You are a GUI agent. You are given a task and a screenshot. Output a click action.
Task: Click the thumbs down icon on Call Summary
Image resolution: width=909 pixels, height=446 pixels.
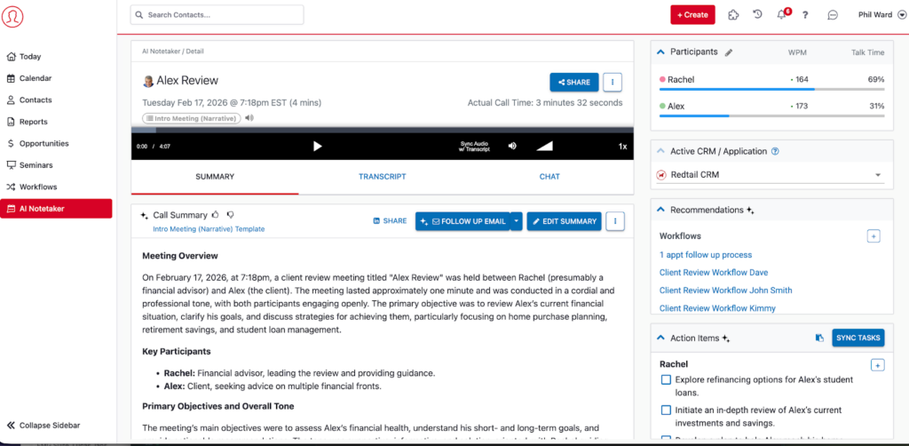point(230,215)
